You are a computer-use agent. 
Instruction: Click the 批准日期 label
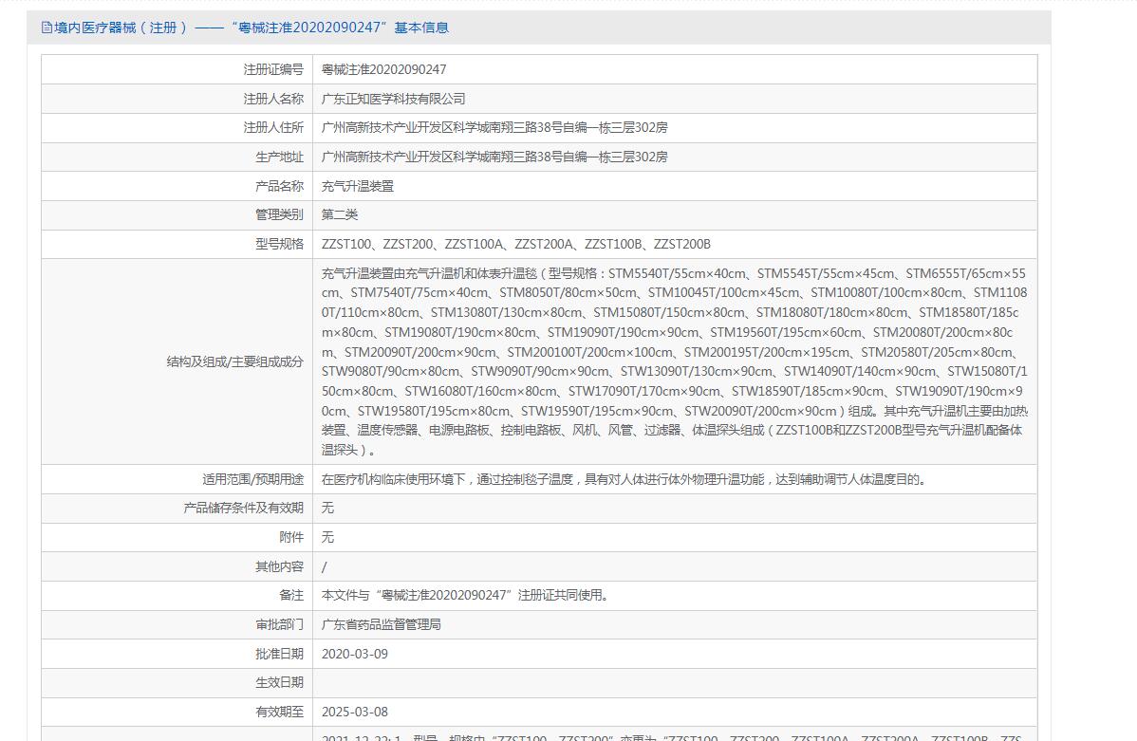coord(279,654)
